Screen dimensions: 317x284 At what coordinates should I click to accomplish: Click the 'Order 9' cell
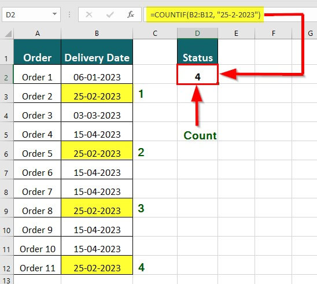pos(37,227)
